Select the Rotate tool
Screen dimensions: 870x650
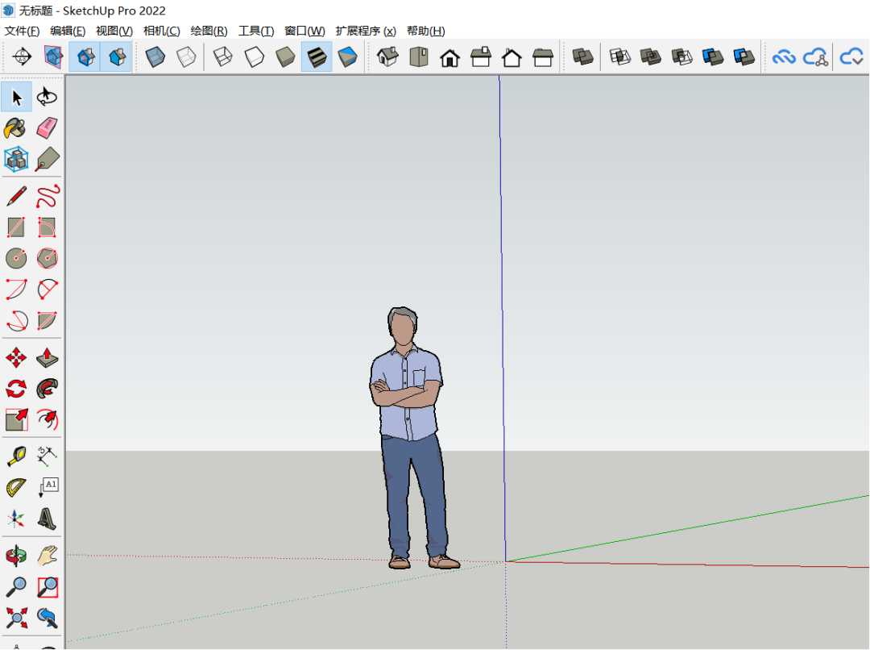pyautogui.click(x=16, y=389)
